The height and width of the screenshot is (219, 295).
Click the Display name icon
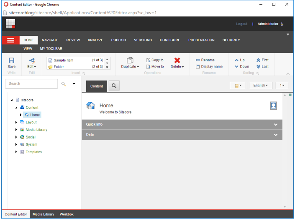[198, 67]
